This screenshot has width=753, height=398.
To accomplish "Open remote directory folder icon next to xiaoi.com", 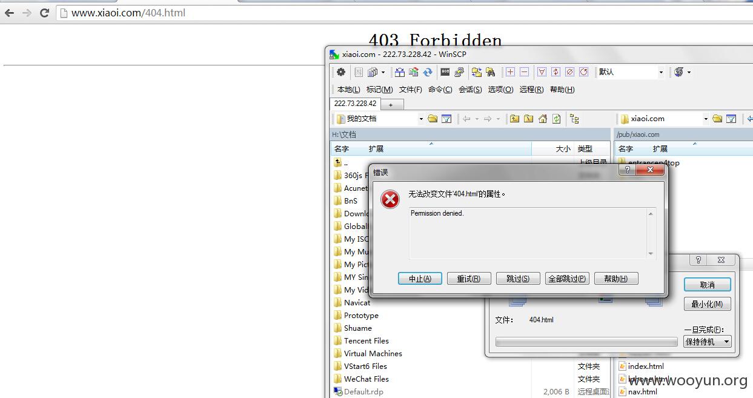I will [x=717, y=119].
